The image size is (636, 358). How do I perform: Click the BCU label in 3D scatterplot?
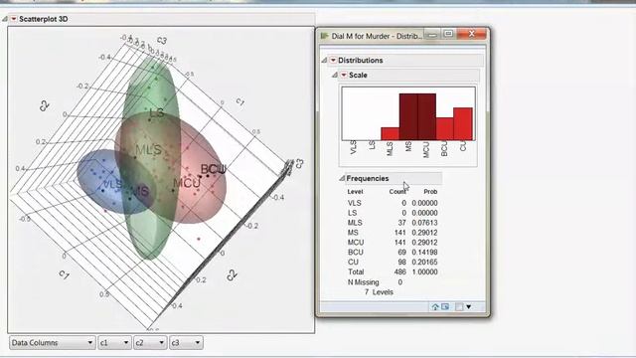coord(214,169)
